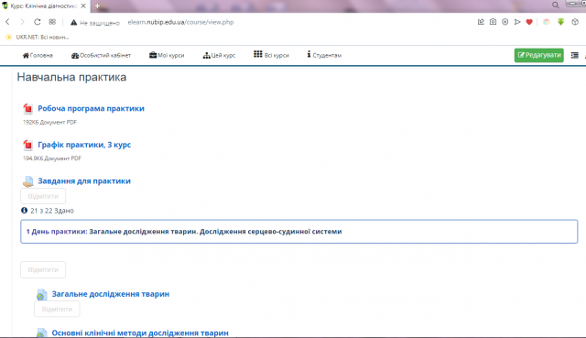
Task: Click the cube extensions icon
Action: (575, 22)
